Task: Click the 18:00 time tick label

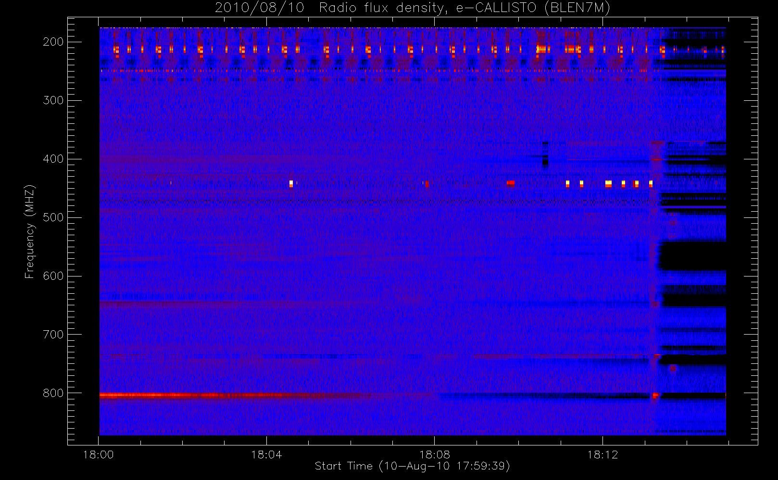Action: pyautogui.click(x=99, y=455)
